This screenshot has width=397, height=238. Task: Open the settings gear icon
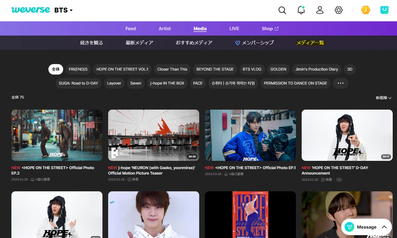(338, 10)
